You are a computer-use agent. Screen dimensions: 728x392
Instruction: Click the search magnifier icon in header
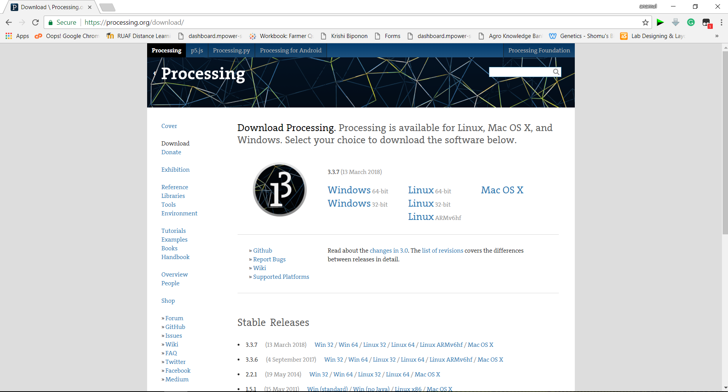(x=556, y=72)
